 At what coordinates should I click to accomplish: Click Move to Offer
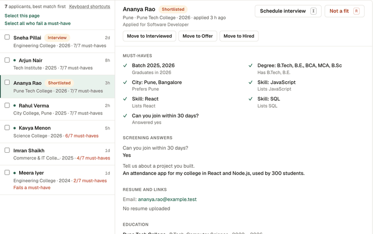coord(198,36)
